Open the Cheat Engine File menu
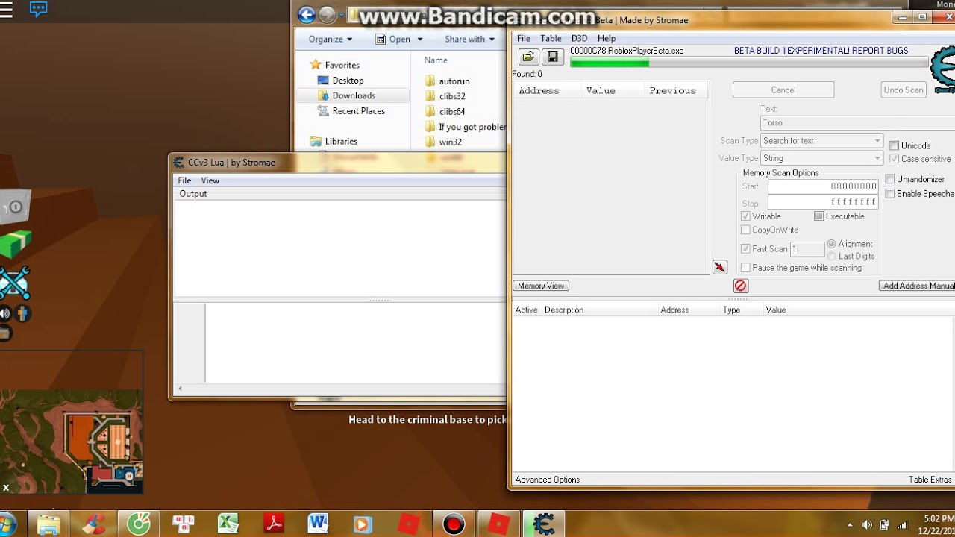Screen dimensions: 955x537 coord(524,38)
